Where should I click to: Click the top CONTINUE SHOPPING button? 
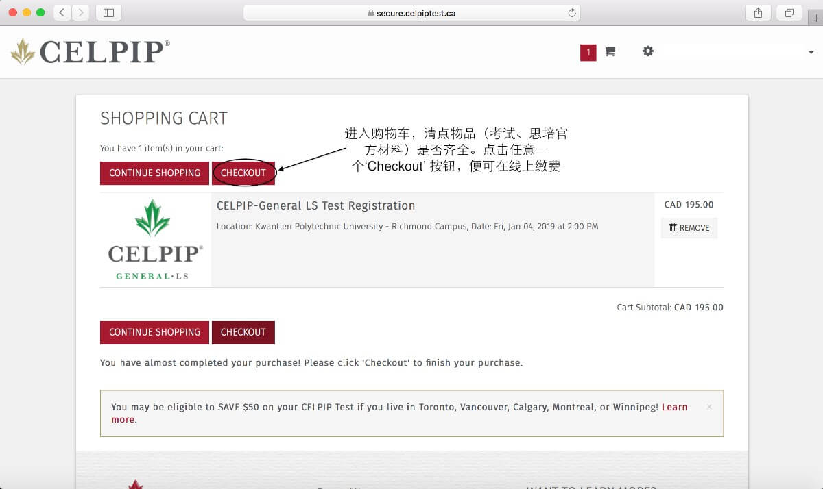coord(154,173)
